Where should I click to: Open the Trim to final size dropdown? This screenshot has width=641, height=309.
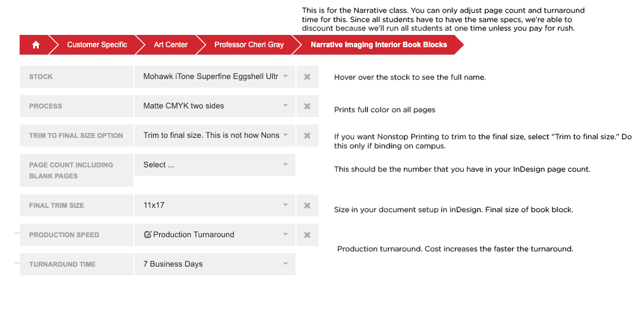coord(215,135)
